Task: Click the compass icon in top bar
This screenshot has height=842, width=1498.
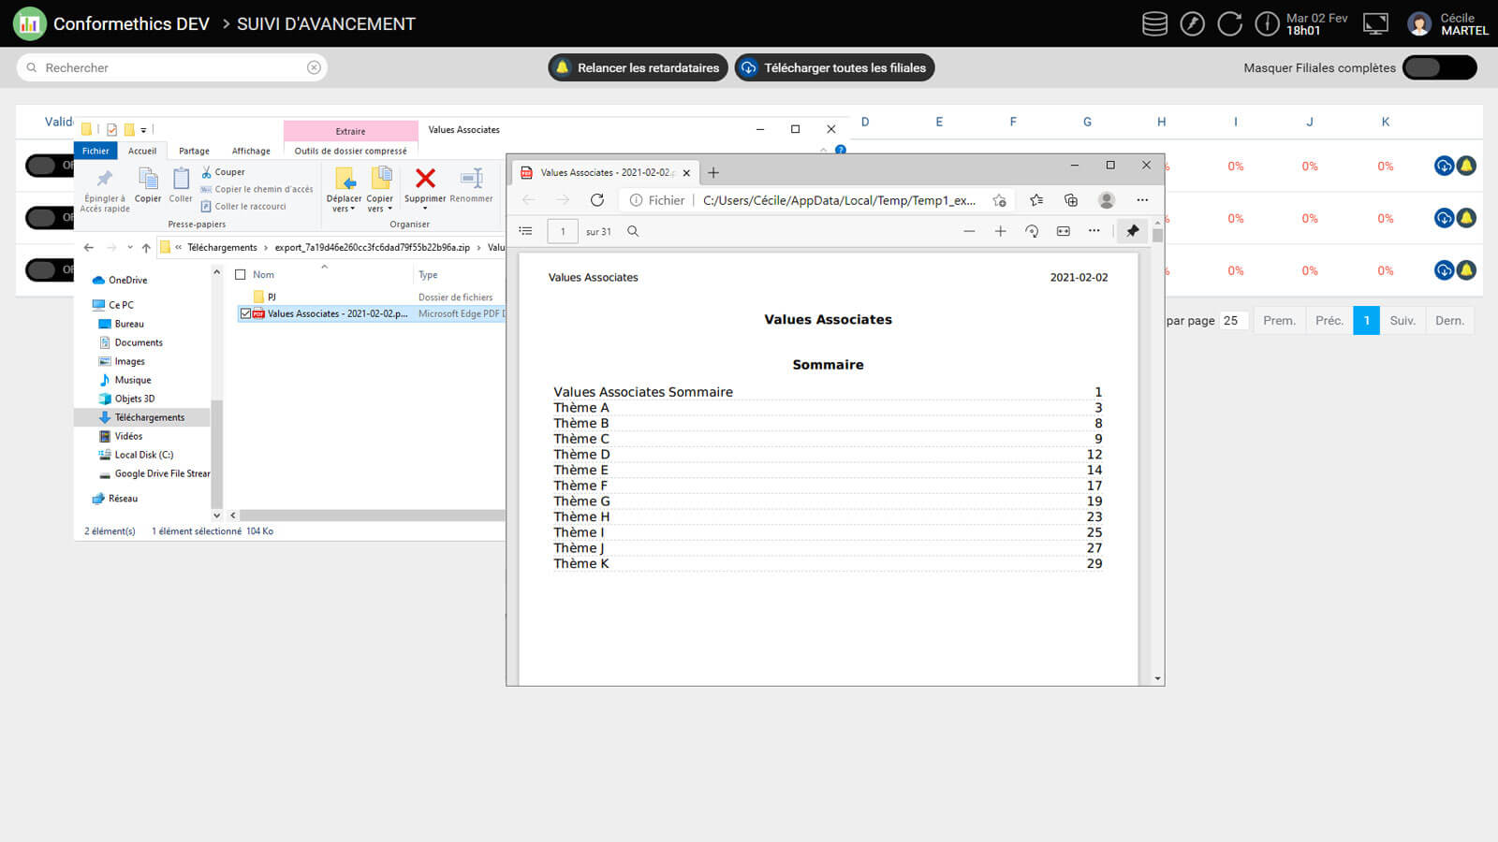Action: coord(1192,23)
